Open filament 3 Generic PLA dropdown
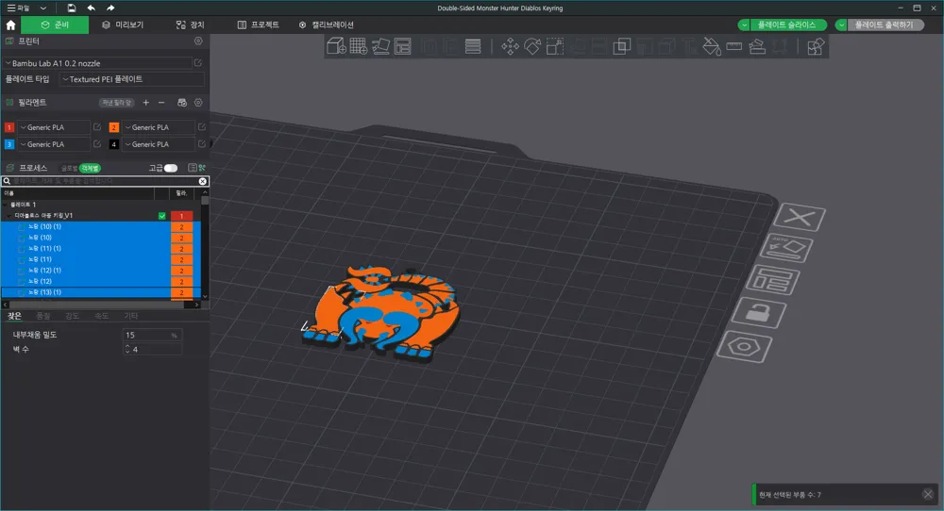Image resolution: width=944 pixels, height=511 pixels. click(53, 144)
